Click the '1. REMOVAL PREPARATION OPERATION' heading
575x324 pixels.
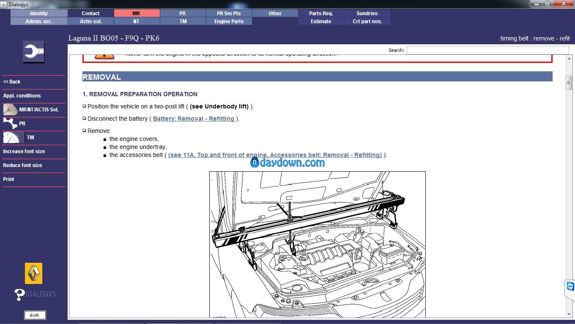(140, 94)
